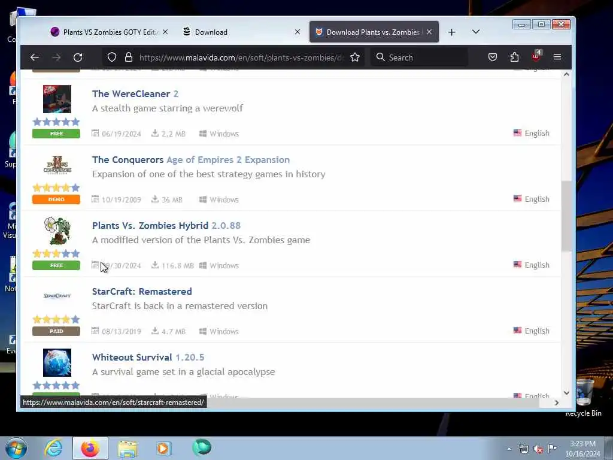Close the Download Plants vs. Zombies tab
The width and height of the screenshot is (613, 460).
click(x=429, y=32)
